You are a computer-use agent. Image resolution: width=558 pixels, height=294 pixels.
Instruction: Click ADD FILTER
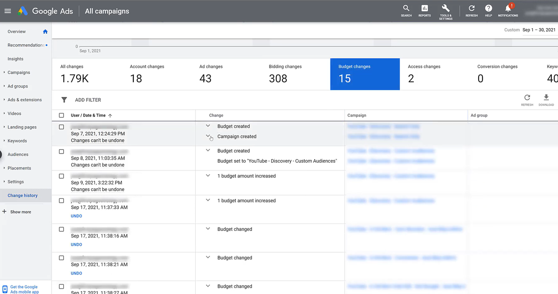88,100
